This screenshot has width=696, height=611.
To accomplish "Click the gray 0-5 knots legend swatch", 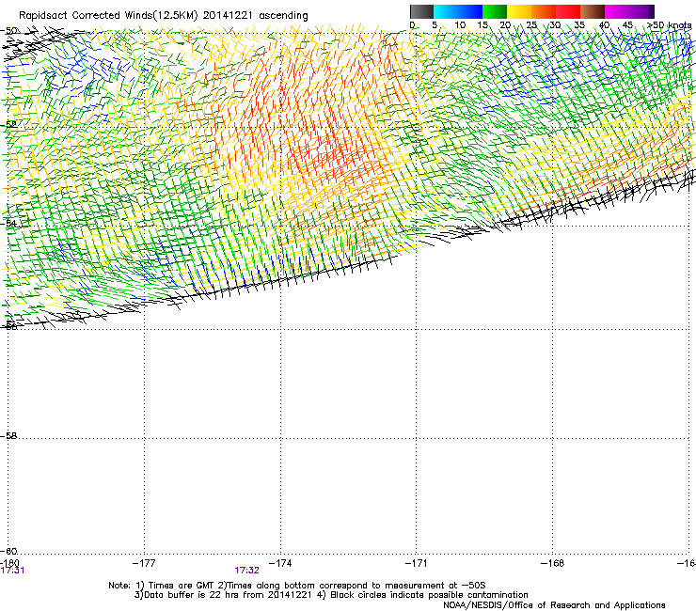I will tap(421, 11).
